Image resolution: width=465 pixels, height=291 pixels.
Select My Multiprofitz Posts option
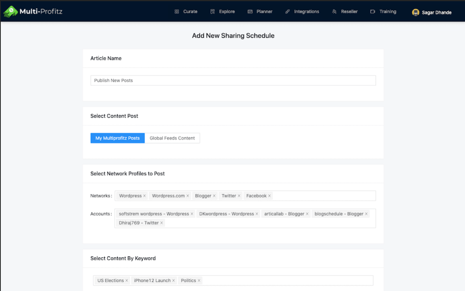(118, 138)
